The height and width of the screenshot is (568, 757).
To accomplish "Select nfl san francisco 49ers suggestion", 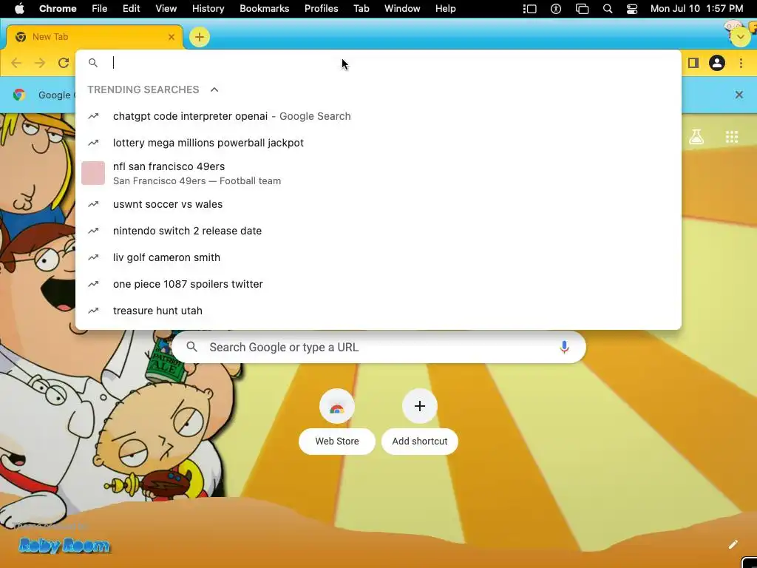I will coord(378,173).
